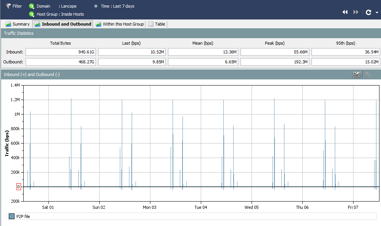The image size is (381, 226).
Task: Click the Outbound 95th bps field 15.02M
Action: [x=346, y=62]
